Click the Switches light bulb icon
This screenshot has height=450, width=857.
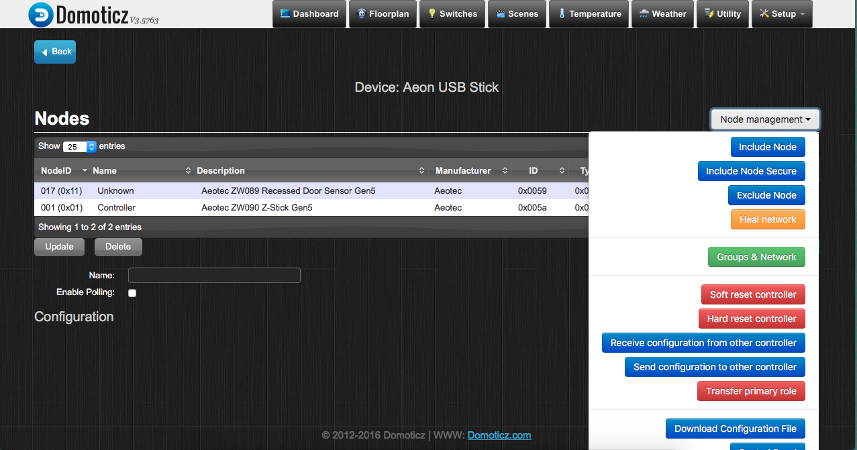click(x=432, y=13)
